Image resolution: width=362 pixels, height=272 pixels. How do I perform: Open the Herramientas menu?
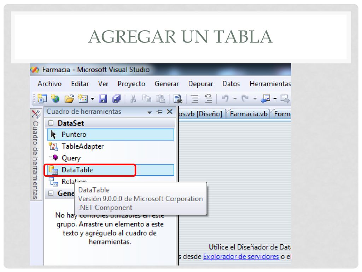point(270,84)
